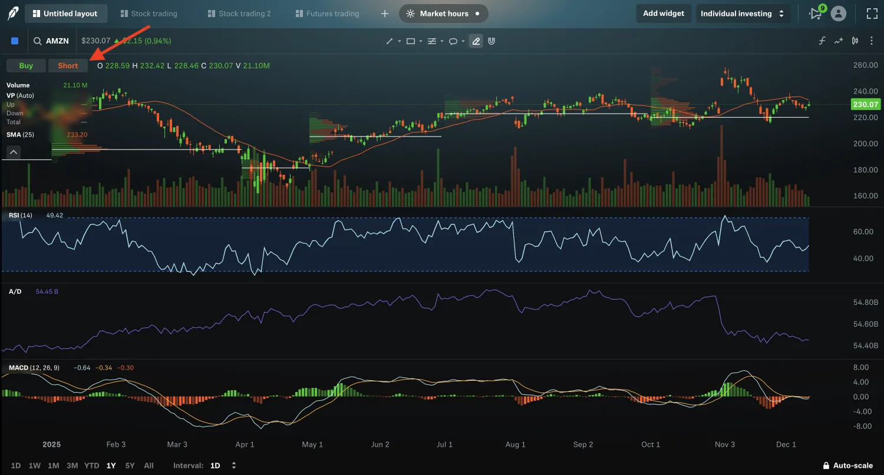The image size is (884, 475).
Task: Select the trend line drawing tool
Action: pyautogui.click(x=390, y=41)
